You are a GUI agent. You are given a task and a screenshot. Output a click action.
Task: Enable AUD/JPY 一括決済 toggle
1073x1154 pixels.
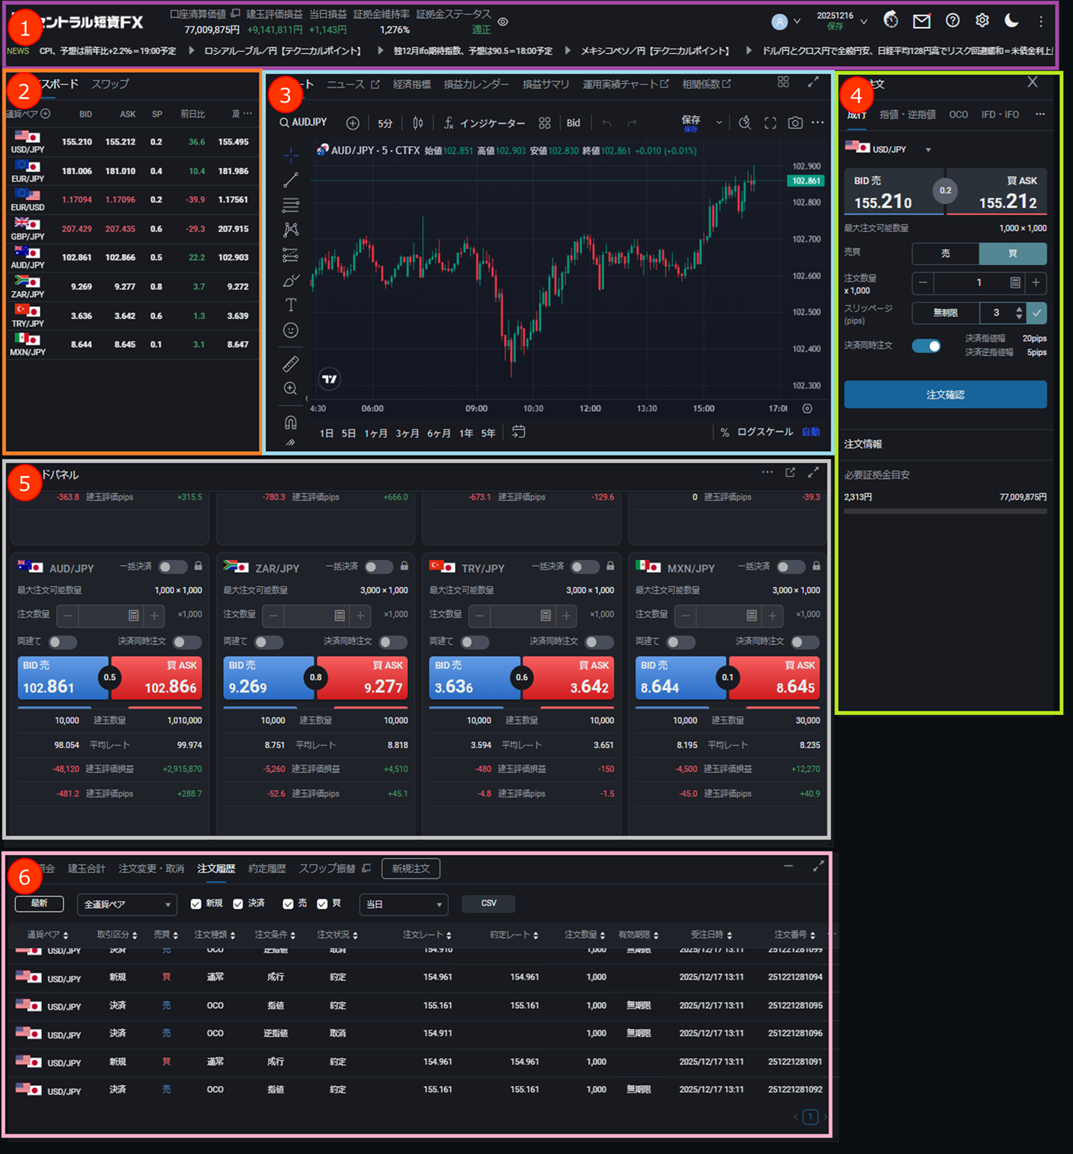click(x=172, y=567)
